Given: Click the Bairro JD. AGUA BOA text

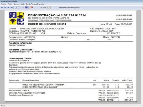Looking at the screenshot, I should 102,31.
